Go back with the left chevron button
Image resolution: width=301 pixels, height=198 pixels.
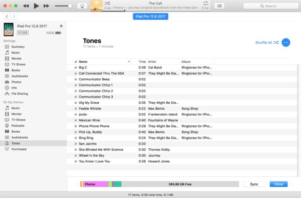pos(7,16)
